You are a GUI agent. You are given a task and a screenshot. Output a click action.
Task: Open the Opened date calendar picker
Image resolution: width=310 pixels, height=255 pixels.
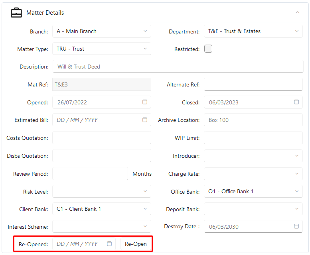[145, 102]
